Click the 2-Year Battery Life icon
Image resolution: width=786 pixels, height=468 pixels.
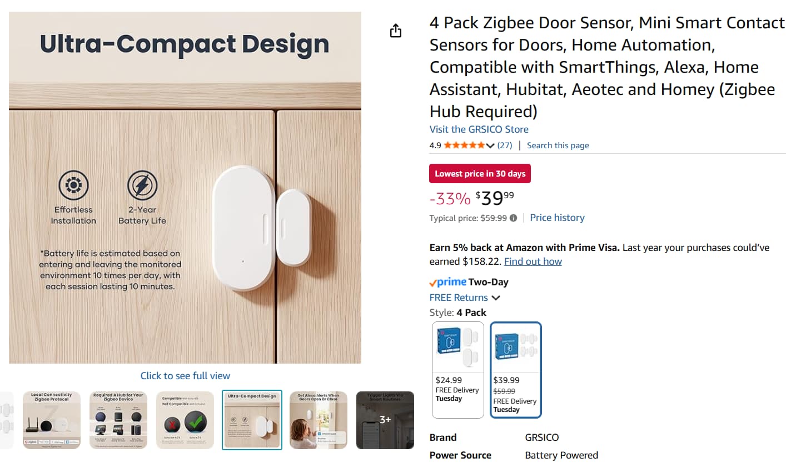click(142, 185)
